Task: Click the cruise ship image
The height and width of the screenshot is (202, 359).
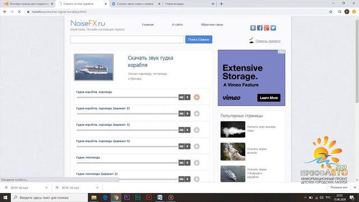Action: (94, 67)
